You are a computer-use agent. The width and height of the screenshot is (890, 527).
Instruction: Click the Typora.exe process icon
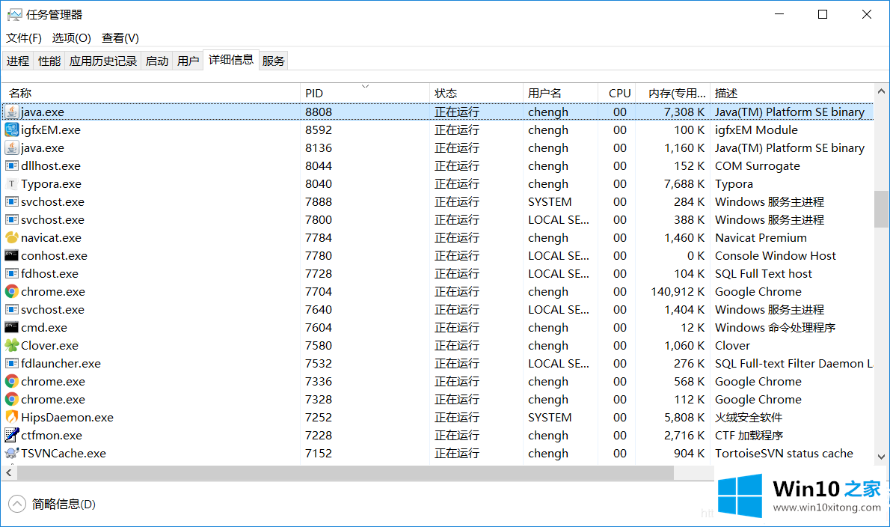(11, 184)
